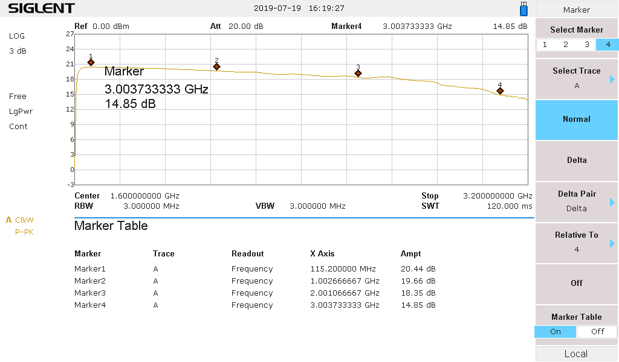
Task: Select marker 2 in Select Marker
Action: tap(566, 45)
